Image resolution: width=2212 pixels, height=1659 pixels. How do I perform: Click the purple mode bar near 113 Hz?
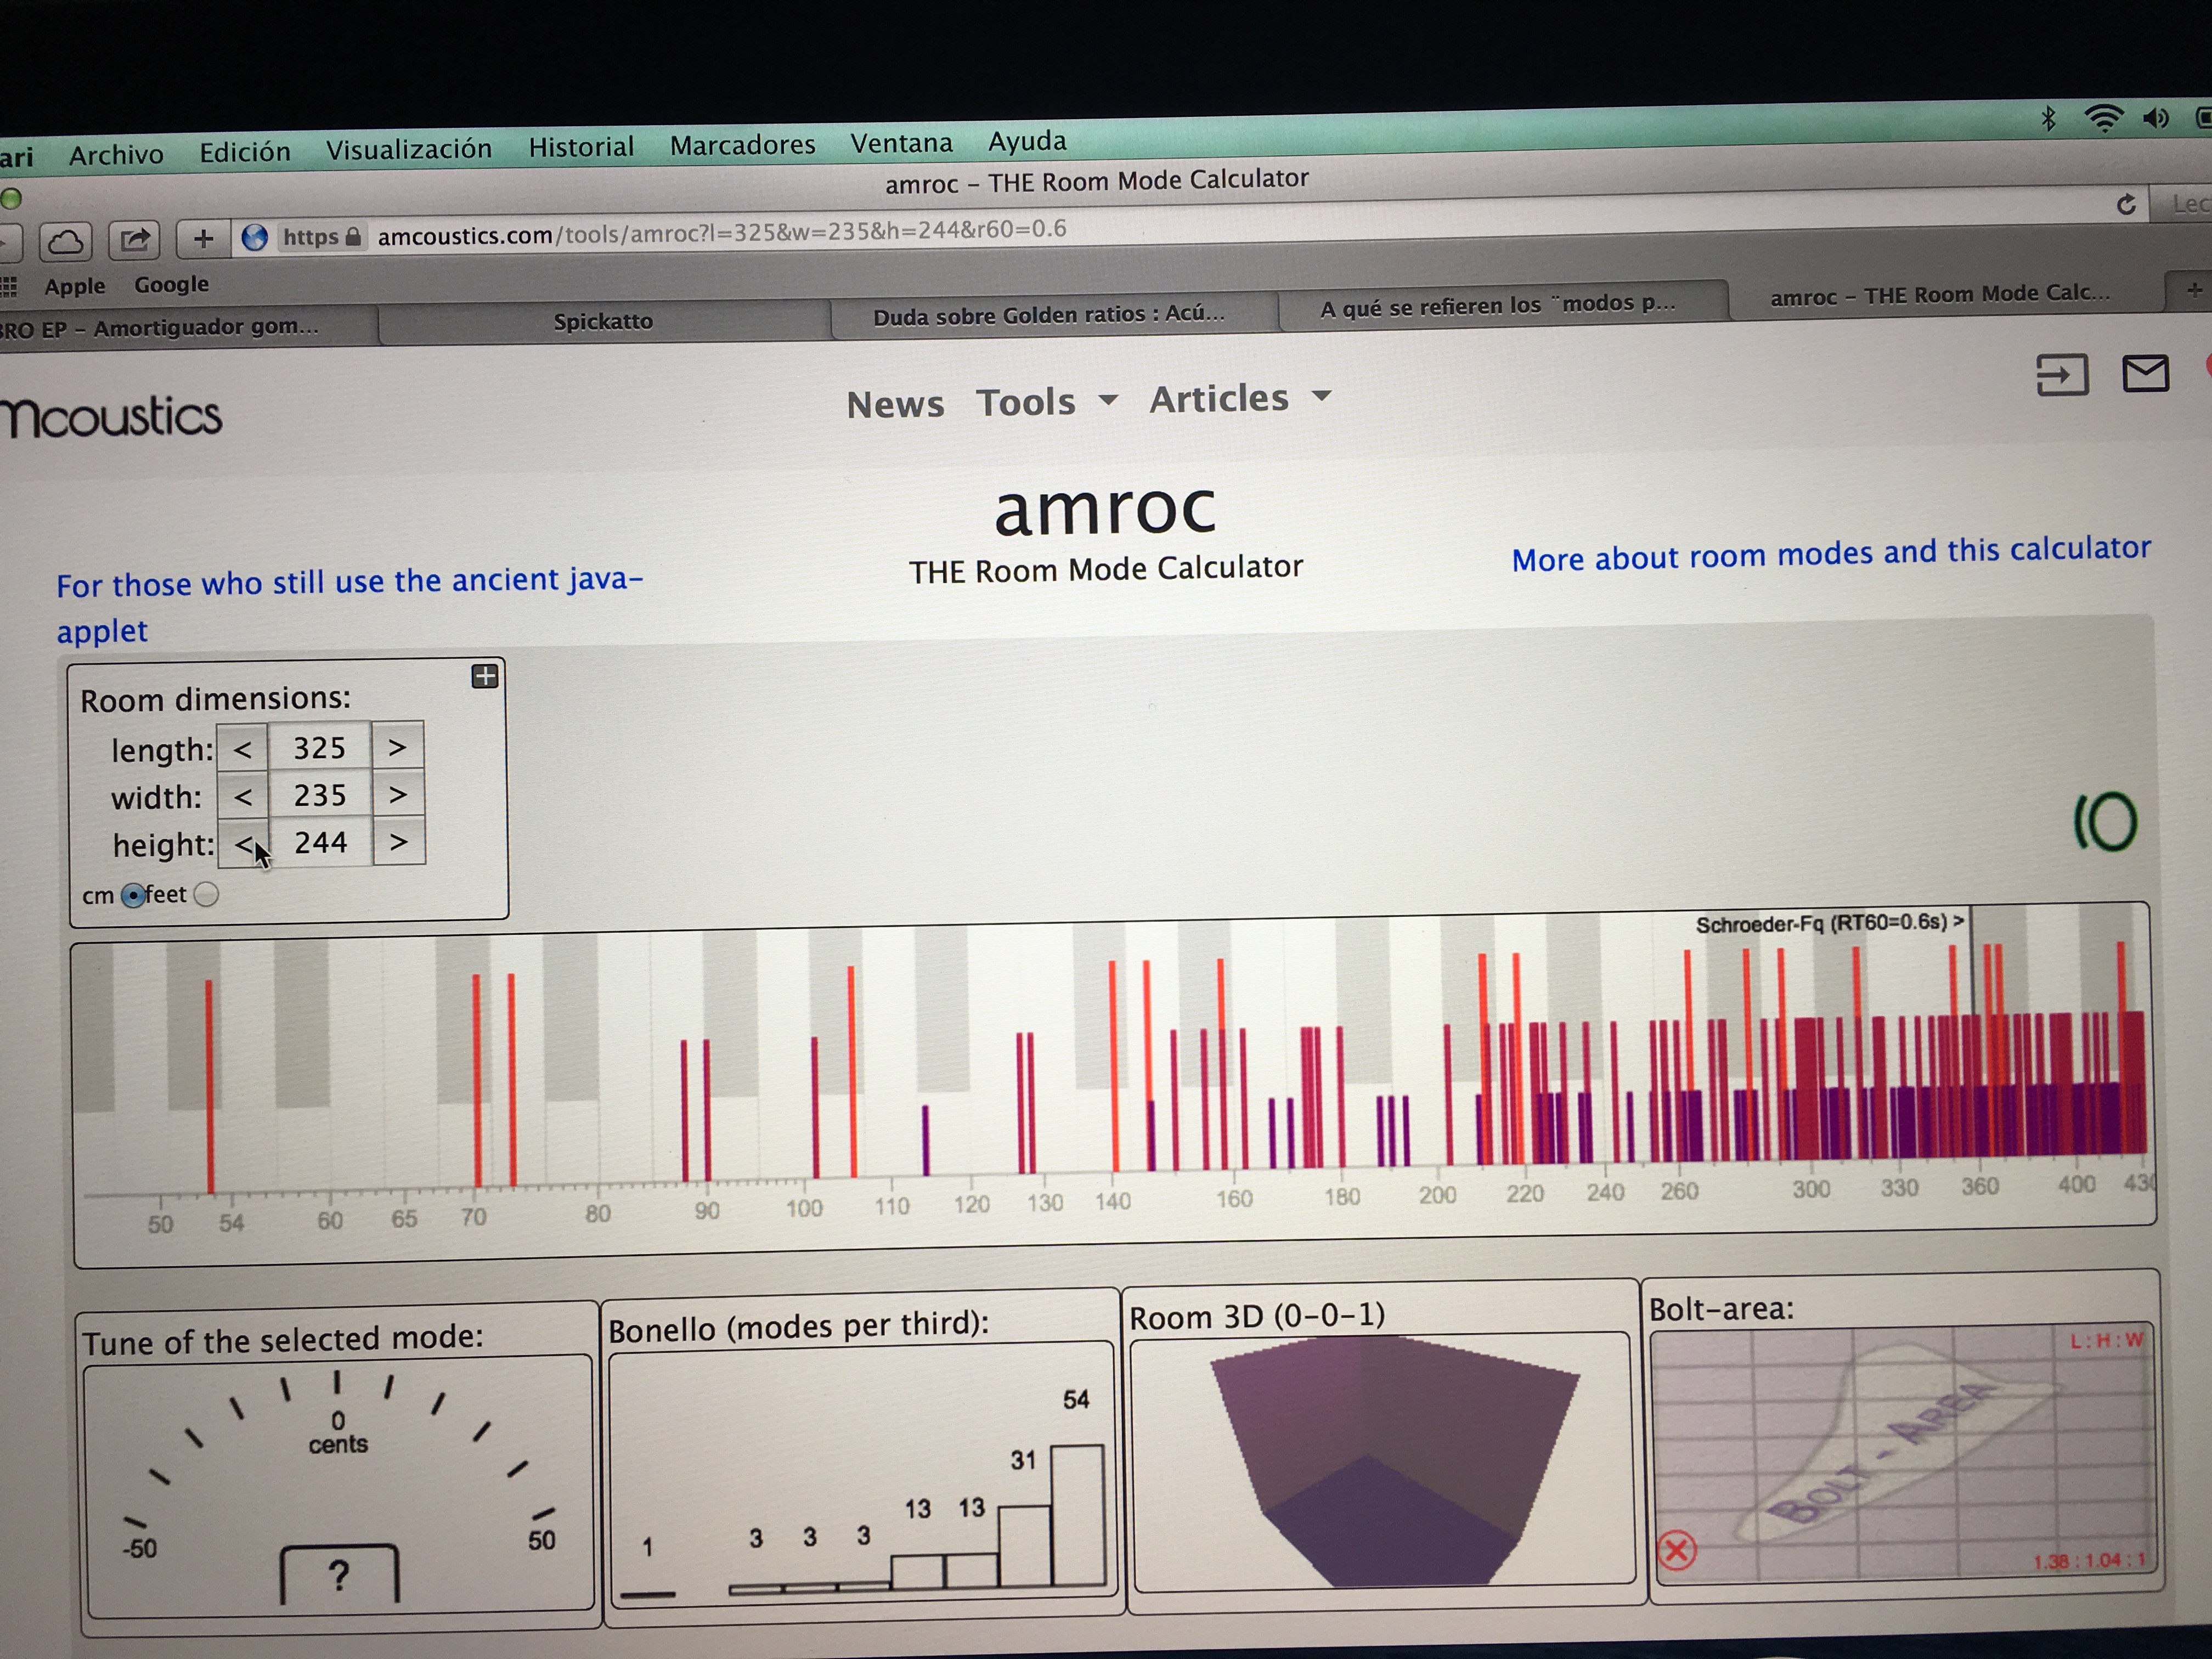tap(925, 1140)
